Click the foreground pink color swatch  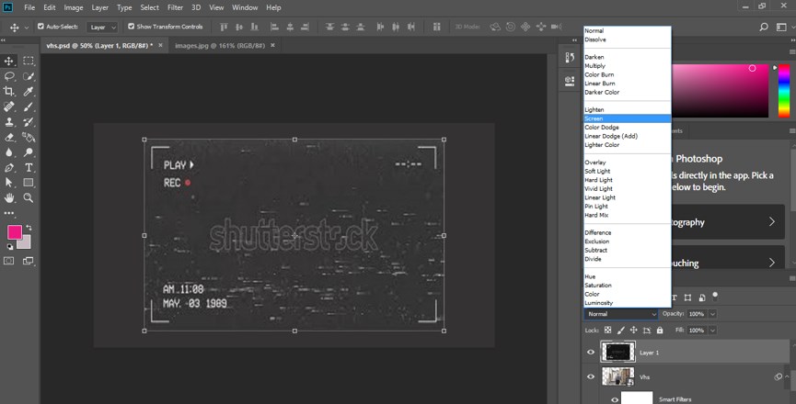point(15,232)
